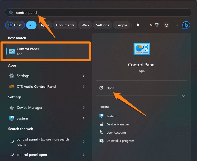
Task: Expand the Settings app result chevron
Action: [83, 76]
